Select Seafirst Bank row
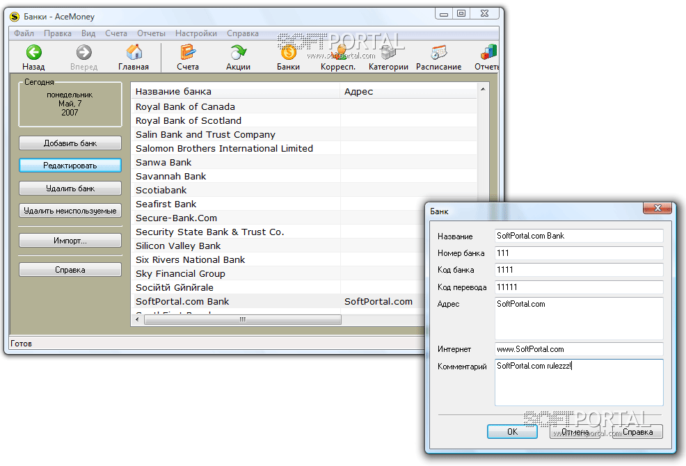This screenshot has height=466, width=686. point(278,204)
